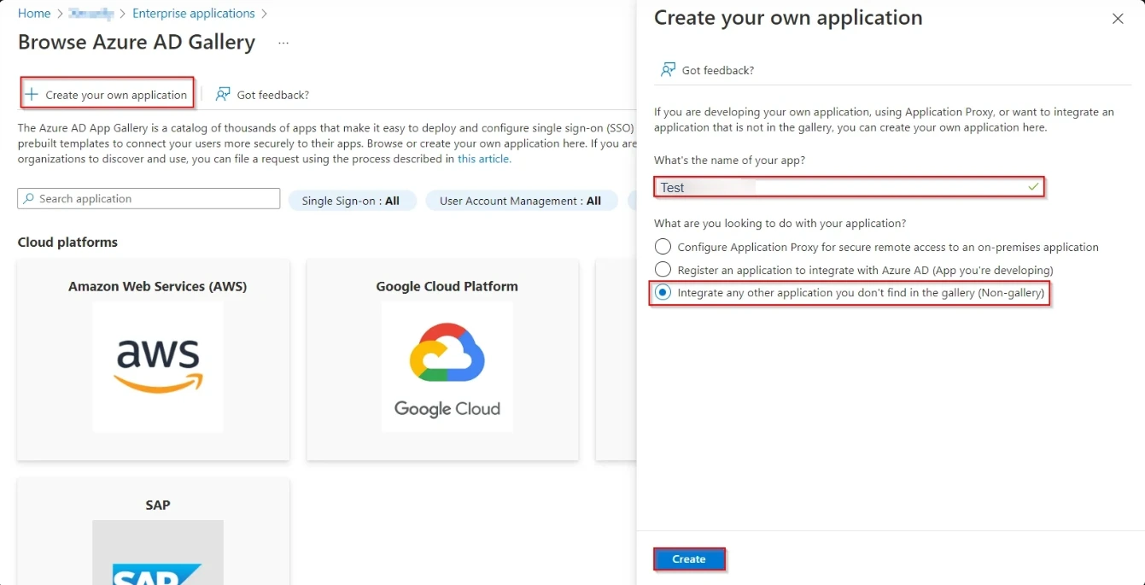Click the feedback person icon in the gallery toolbar

click(223, 94)
